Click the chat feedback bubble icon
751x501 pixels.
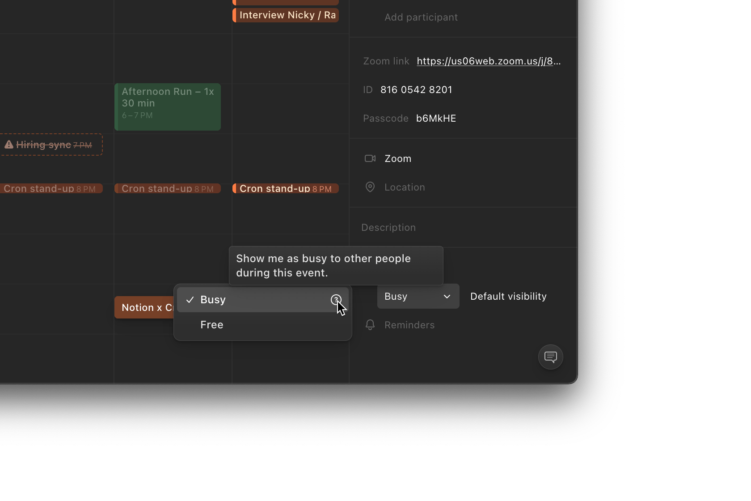[x=550, y=357]
